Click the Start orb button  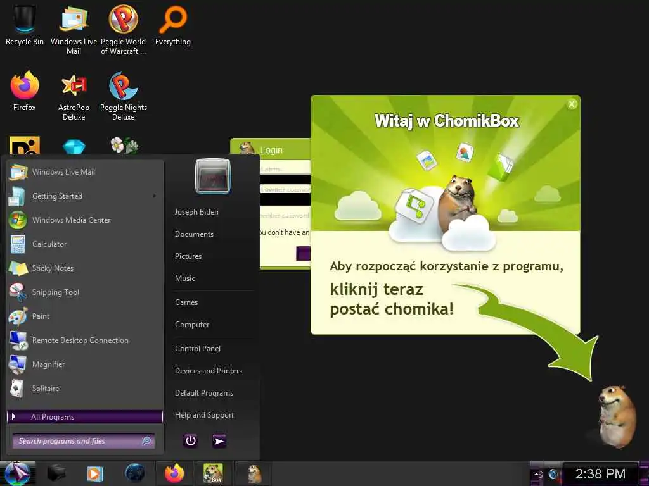click(x=17, y=473)
